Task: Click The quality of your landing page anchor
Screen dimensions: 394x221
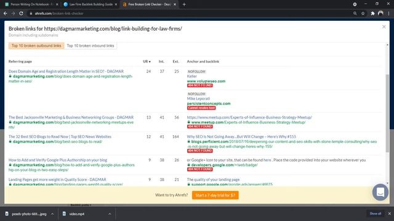Action: click(213, 179)
